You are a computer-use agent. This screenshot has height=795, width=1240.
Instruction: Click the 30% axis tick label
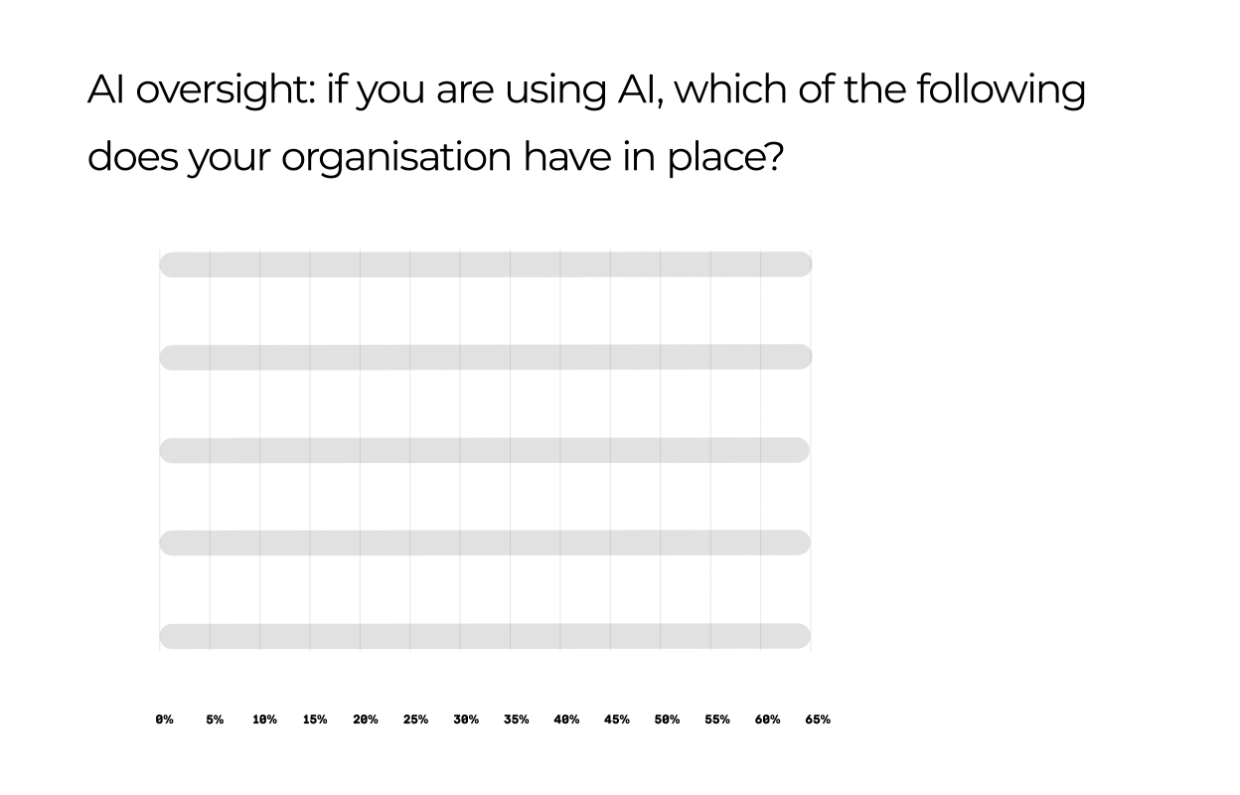pyautogui.click(x=466, y=718)
